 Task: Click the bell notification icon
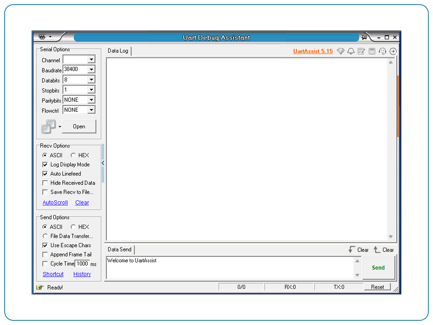pos(351,51)
